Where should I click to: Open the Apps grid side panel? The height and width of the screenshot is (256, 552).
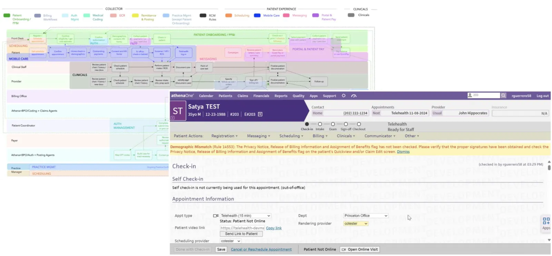coord(546,223)
